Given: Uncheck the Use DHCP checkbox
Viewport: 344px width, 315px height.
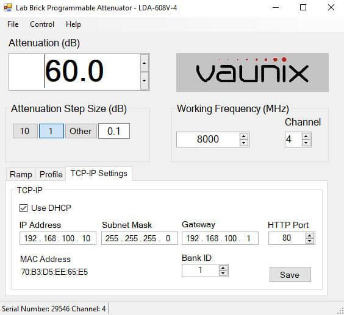Looking at the screenshot, I should coord(23,208).
